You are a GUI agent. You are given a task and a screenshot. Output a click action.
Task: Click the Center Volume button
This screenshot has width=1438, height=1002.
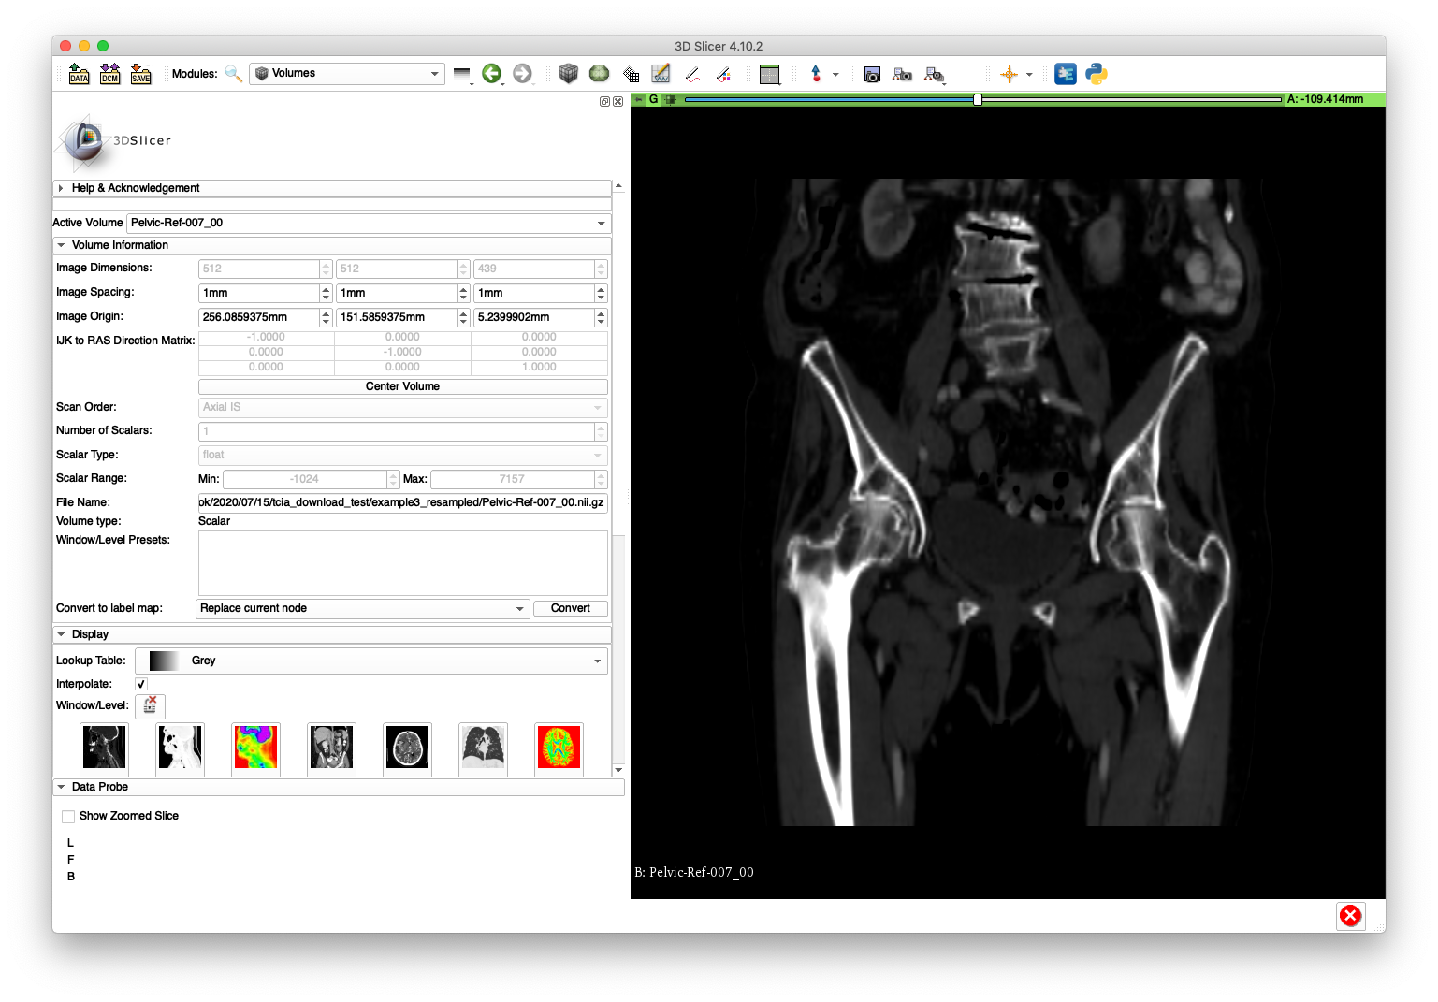pyautogui.click(x=402, y=385)
